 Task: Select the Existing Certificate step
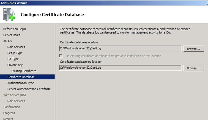24,71
